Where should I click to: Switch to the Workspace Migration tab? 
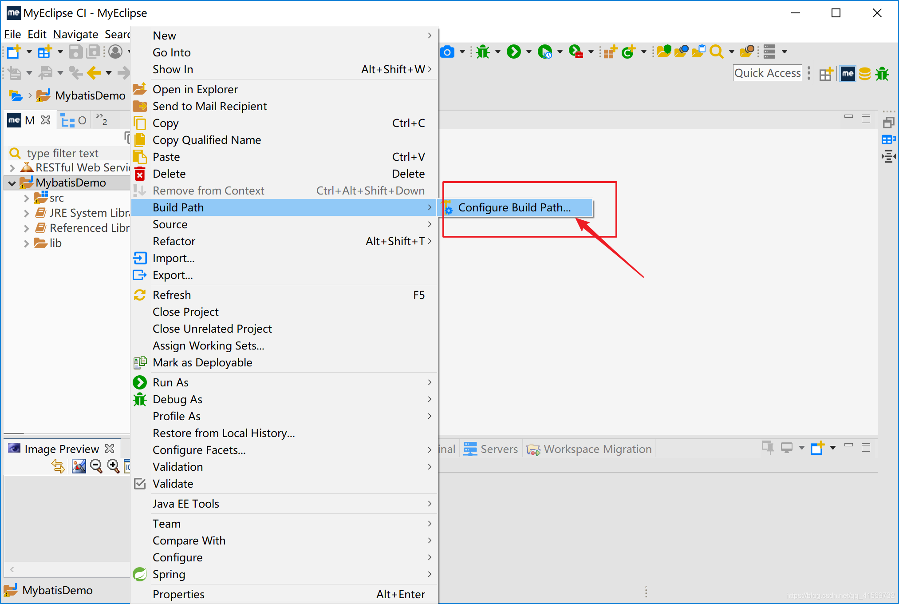tap(589, 449)
